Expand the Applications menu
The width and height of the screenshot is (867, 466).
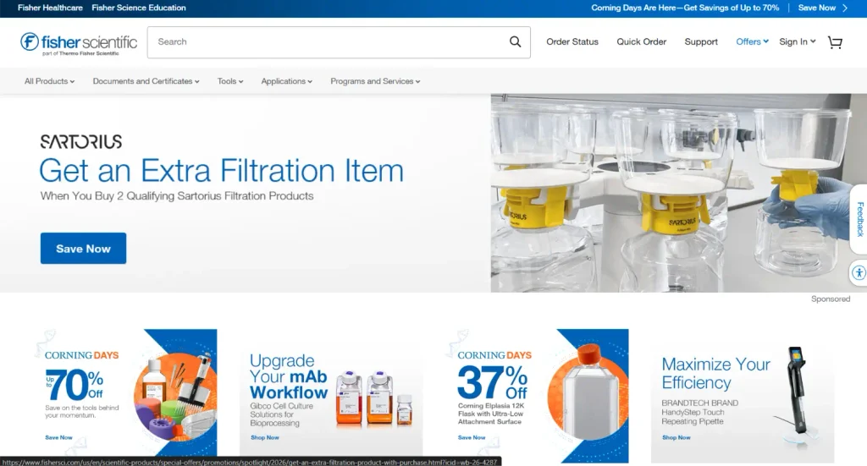click(x=286, y=81)
